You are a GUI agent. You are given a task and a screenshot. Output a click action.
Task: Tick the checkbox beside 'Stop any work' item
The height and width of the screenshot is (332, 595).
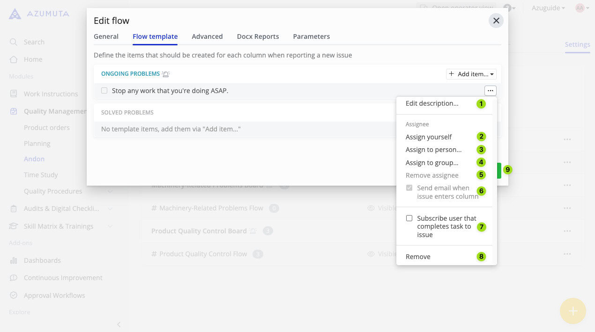click(x=104, y=90)
